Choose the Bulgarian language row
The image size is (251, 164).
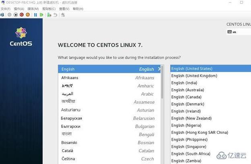click(x=109, y=126)
